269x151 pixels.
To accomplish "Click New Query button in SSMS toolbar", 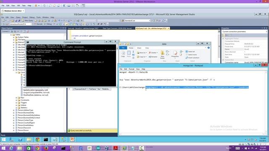I will [27, 21].
